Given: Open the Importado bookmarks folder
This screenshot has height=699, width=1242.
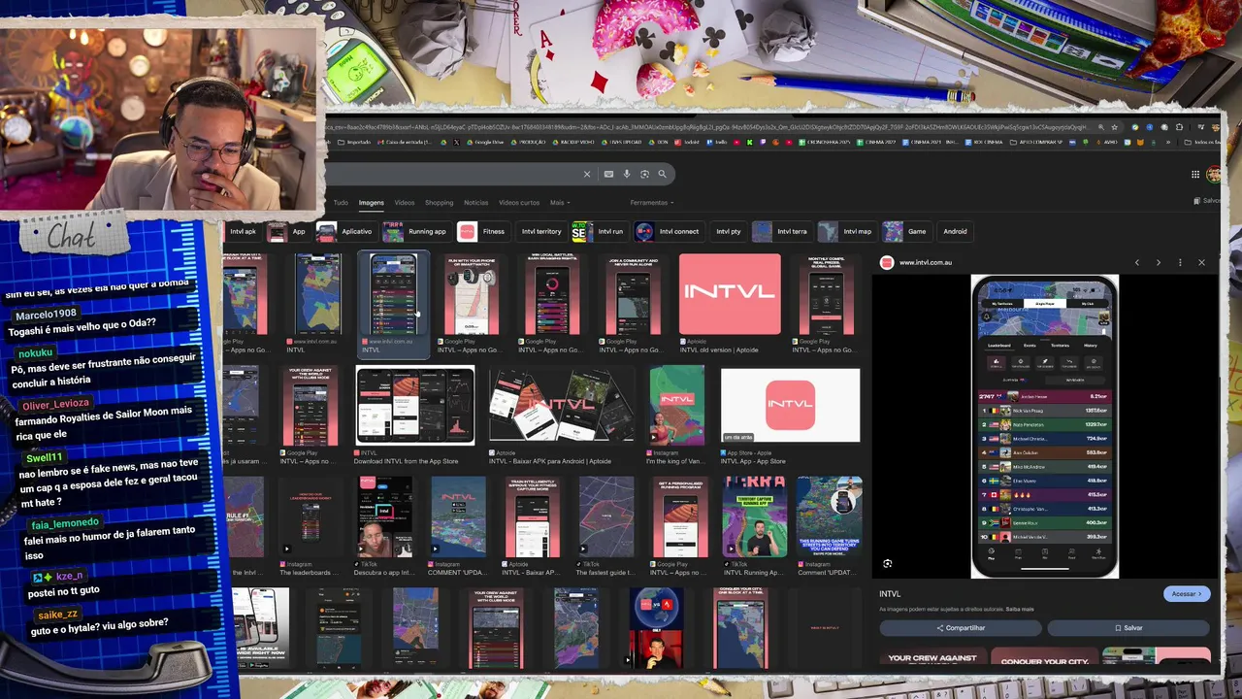Looking at the screenshot, I should pyautogui.click(x=352, y=142).
